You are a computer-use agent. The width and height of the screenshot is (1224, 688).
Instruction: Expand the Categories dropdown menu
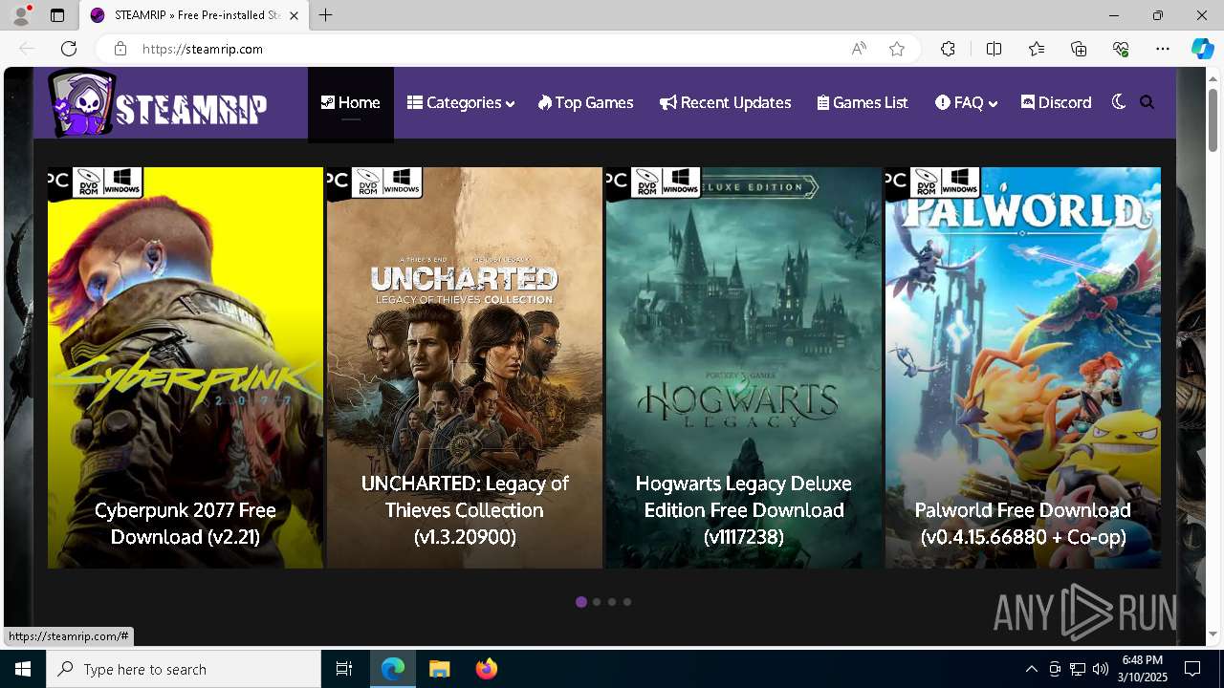tap(461, 102)
